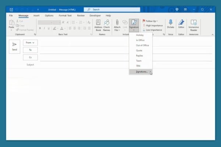Toggle Bold formatting
The width and height of the screenshot is (221, 147).
point(40,28)
